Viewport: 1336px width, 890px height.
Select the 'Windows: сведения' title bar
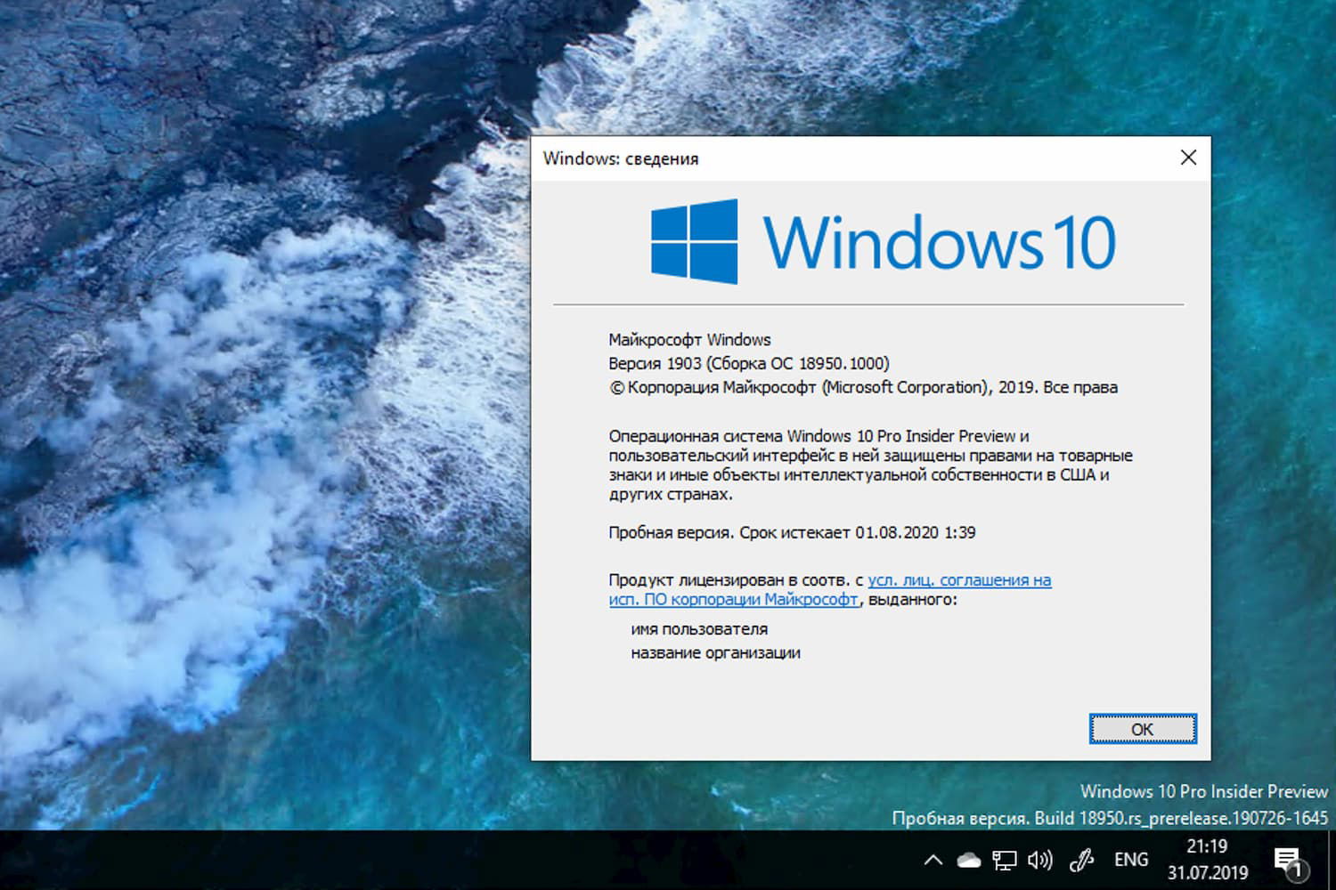point(623,158)
